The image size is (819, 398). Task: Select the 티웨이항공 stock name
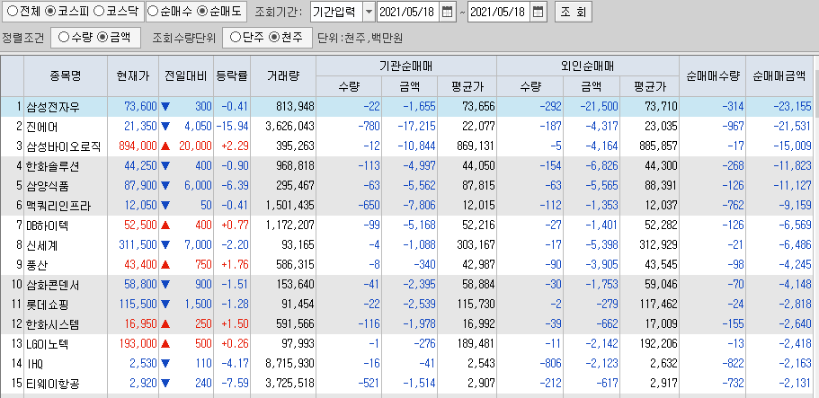coord(52,385)
